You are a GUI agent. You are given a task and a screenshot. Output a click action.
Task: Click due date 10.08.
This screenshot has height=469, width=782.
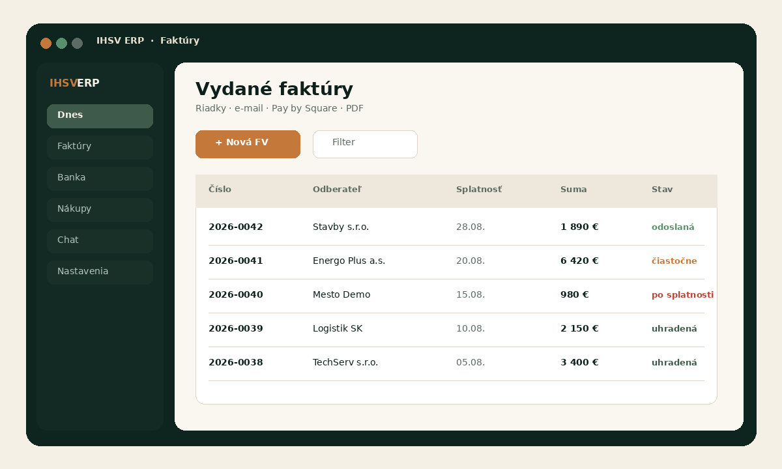point(471,329)
